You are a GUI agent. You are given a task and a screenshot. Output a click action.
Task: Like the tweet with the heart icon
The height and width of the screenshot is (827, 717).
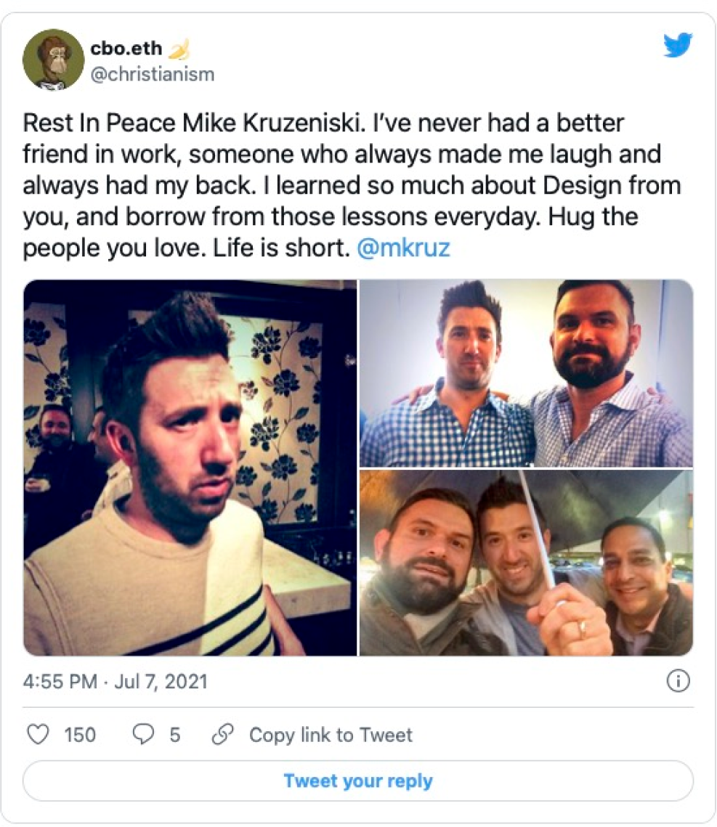[36, 735]
